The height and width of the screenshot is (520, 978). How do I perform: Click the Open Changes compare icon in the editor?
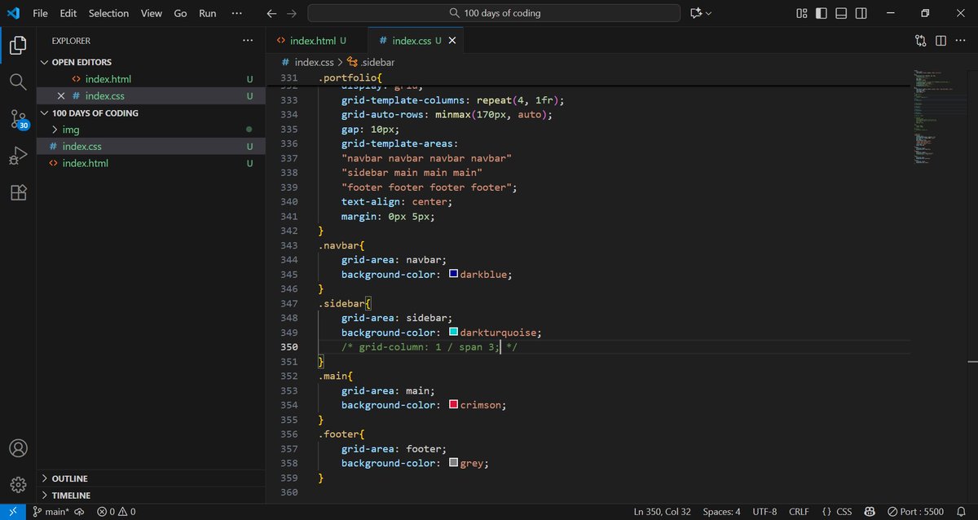(921, 41)
